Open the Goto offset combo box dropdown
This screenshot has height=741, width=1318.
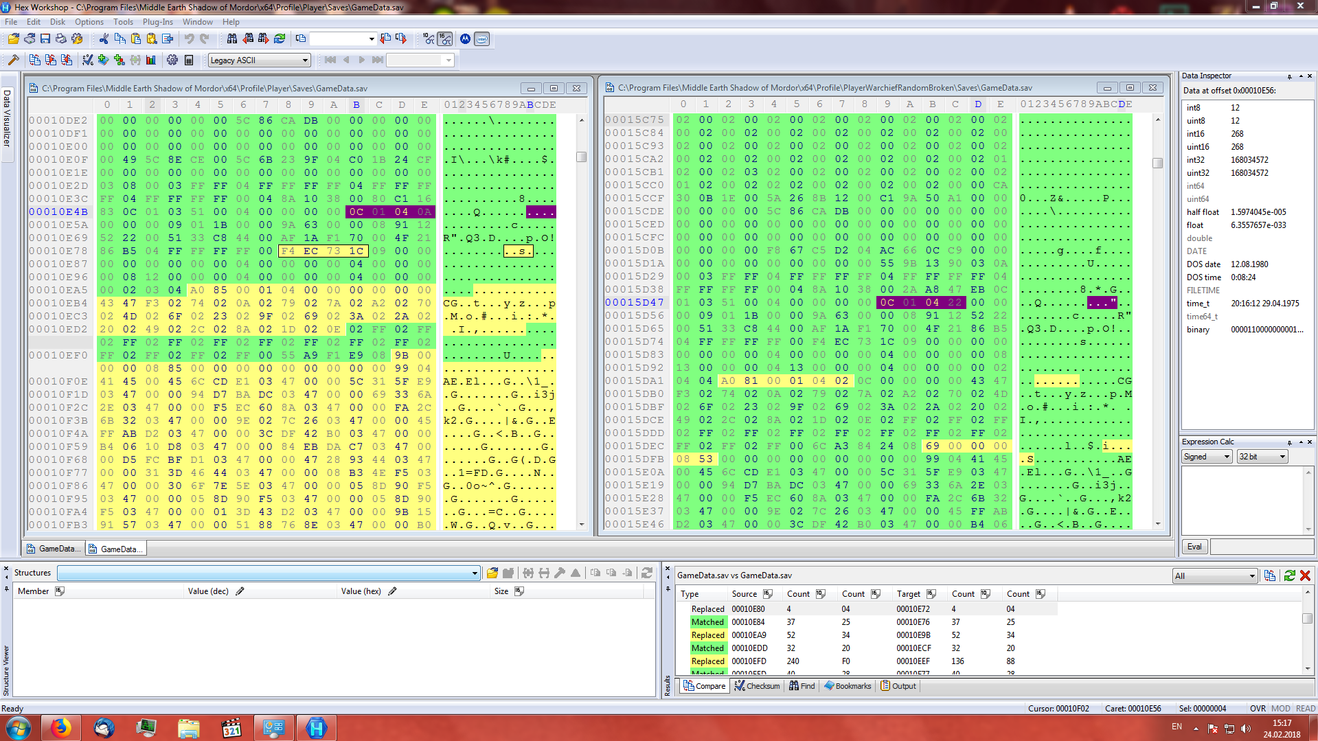point(372,39)
